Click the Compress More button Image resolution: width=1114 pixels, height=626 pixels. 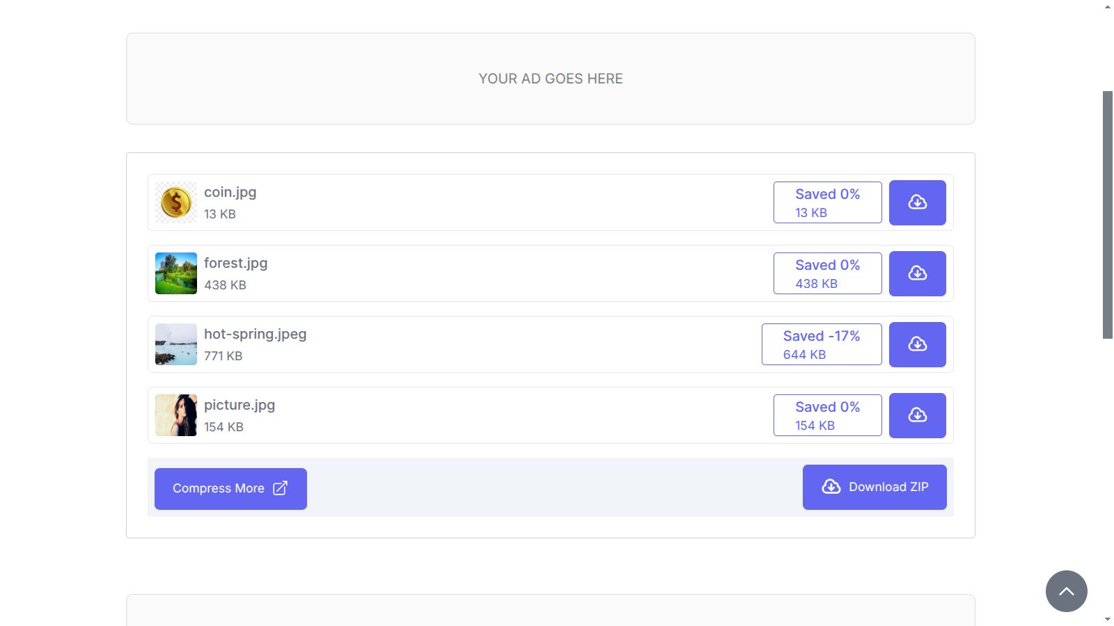[230, 488]
